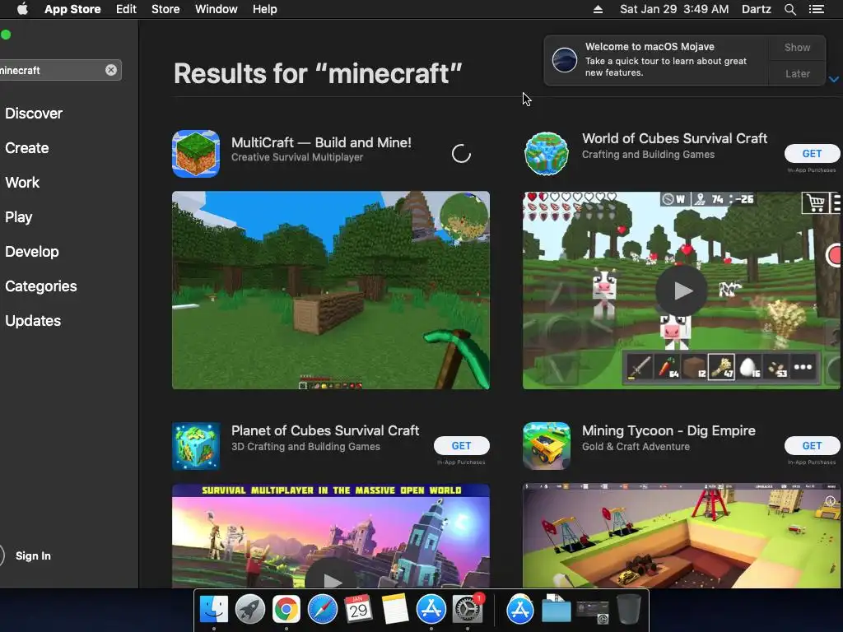
Task: Open the Planet of Cubes preview image
Action: pos(331,536)
